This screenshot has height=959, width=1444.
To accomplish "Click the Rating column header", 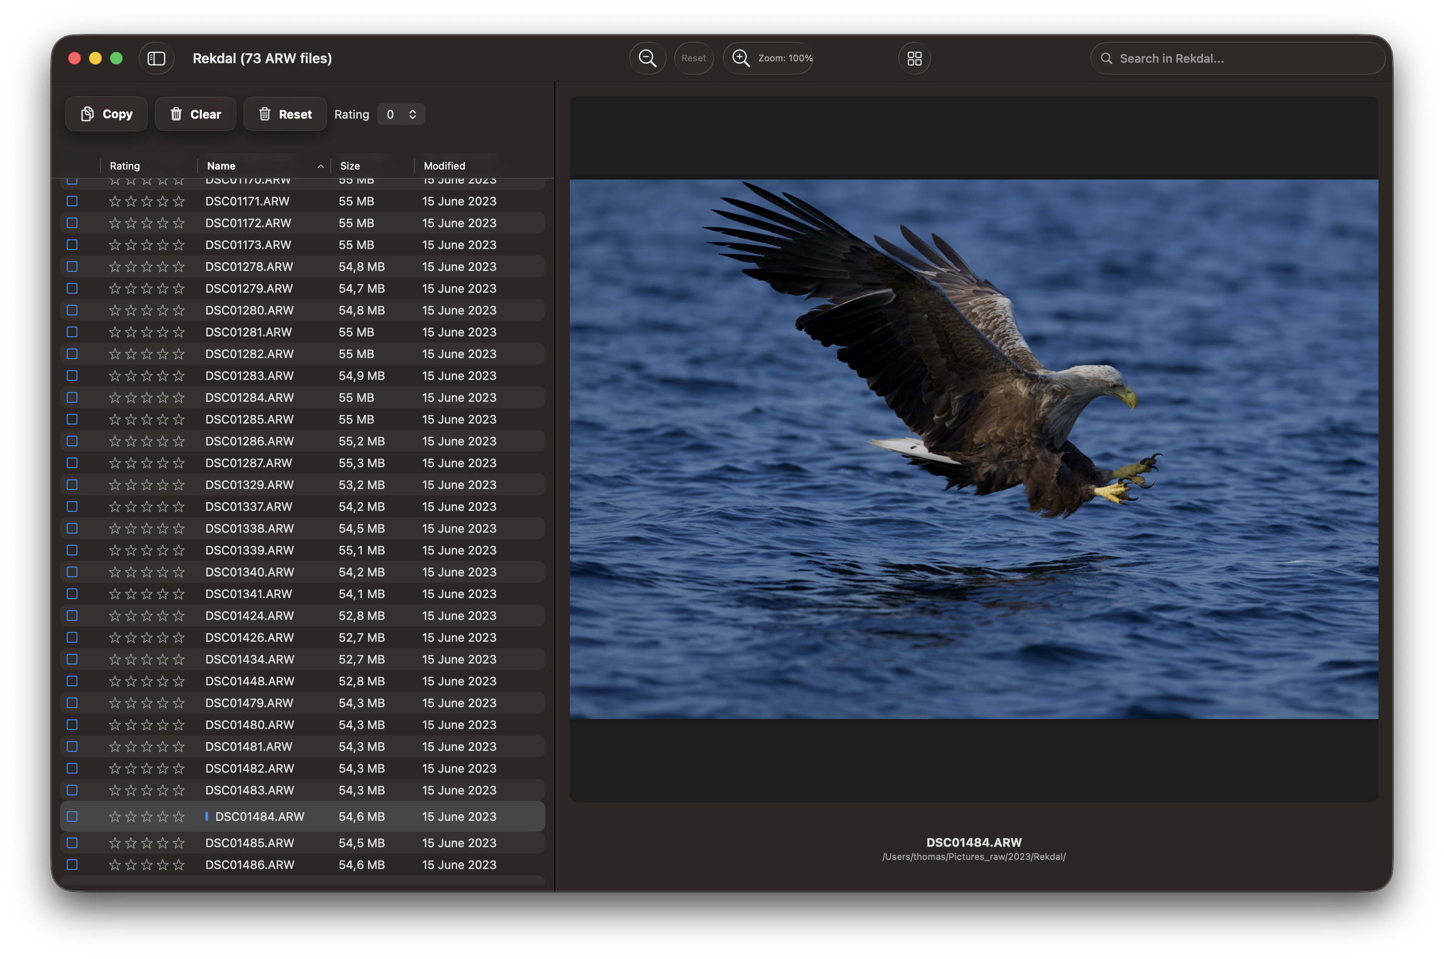I will (x=124, y=166).
